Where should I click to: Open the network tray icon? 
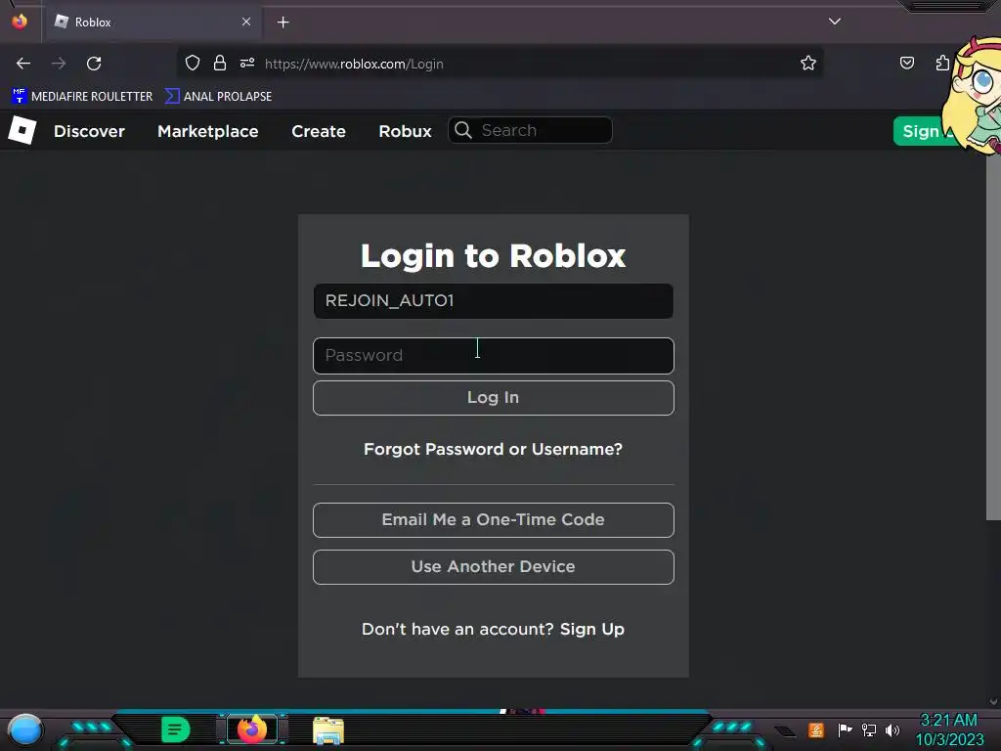click(x=869, y=729)
